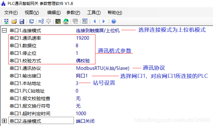Click the 连接到触摸屏/上位机 value
213x126 pixels.
coord(98,31)
